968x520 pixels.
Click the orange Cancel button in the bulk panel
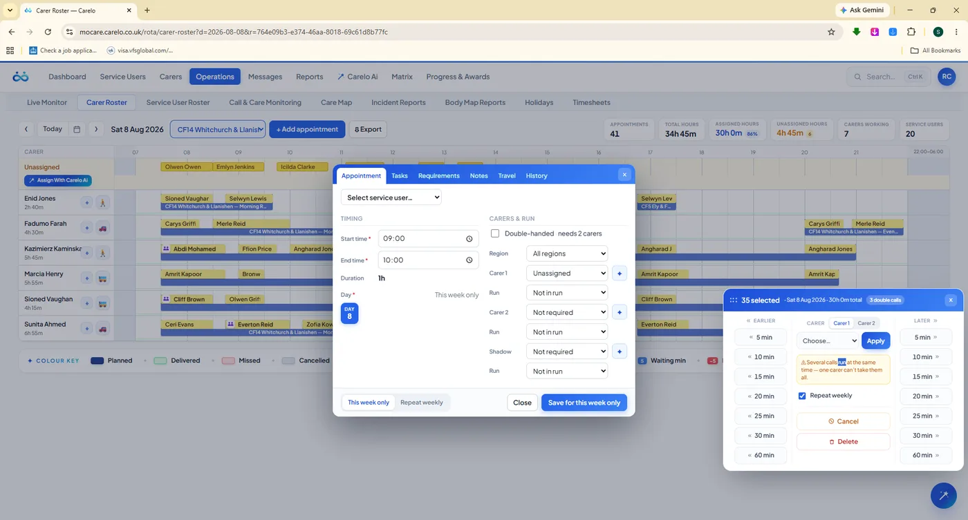(x=843, y=421)
